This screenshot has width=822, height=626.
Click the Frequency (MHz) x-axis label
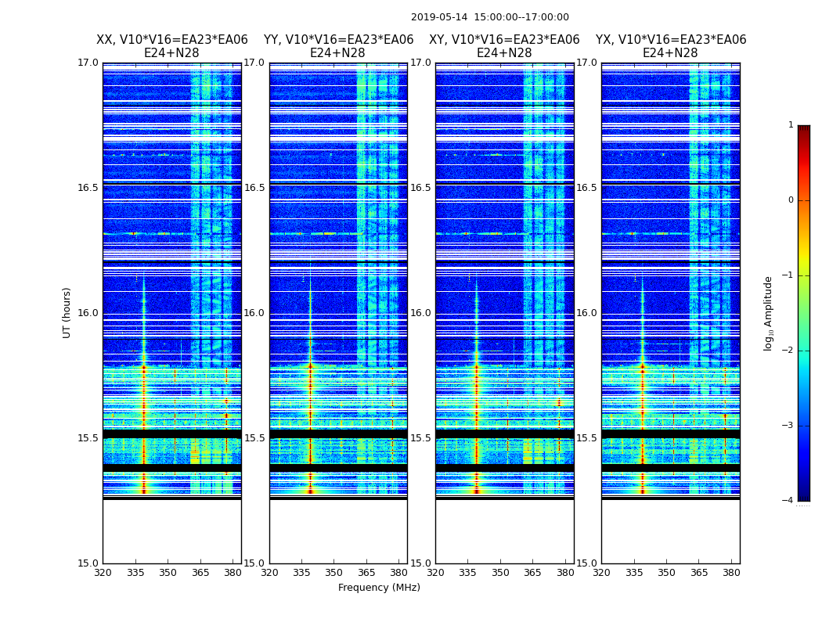(379, 587)
